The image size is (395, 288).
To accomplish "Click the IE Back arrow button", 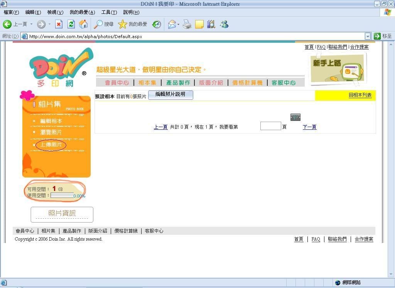I will [x=7, y=24].
